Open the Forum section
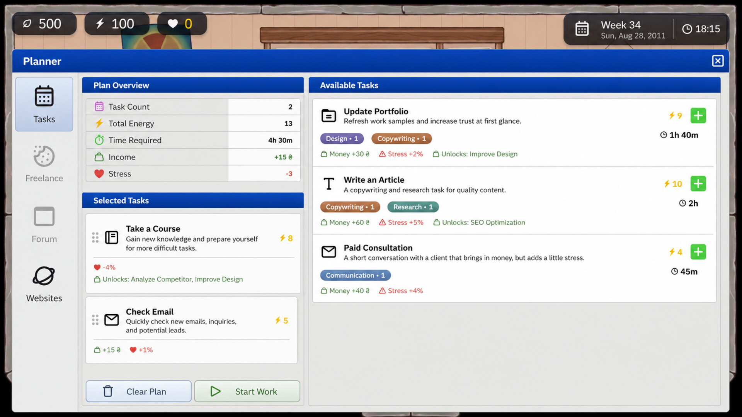Screen dimensions: 742x417 tap(44, 225)
